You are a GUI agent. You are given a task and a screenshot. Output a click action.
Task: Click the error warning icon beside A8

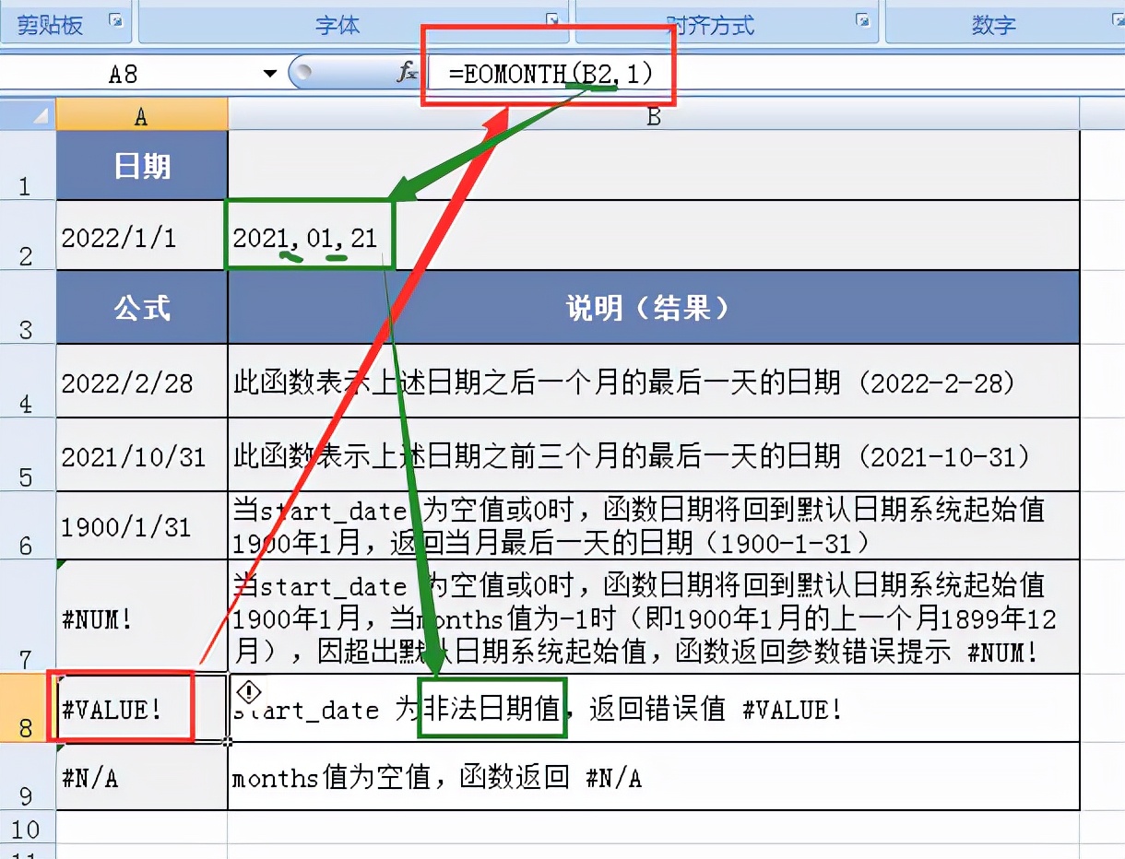pyautogui.click(x=250, y=692)
